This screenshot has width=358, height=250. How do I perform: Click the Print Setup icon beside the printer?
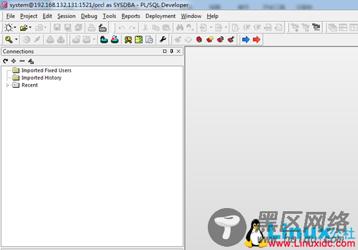coord(102,28)
